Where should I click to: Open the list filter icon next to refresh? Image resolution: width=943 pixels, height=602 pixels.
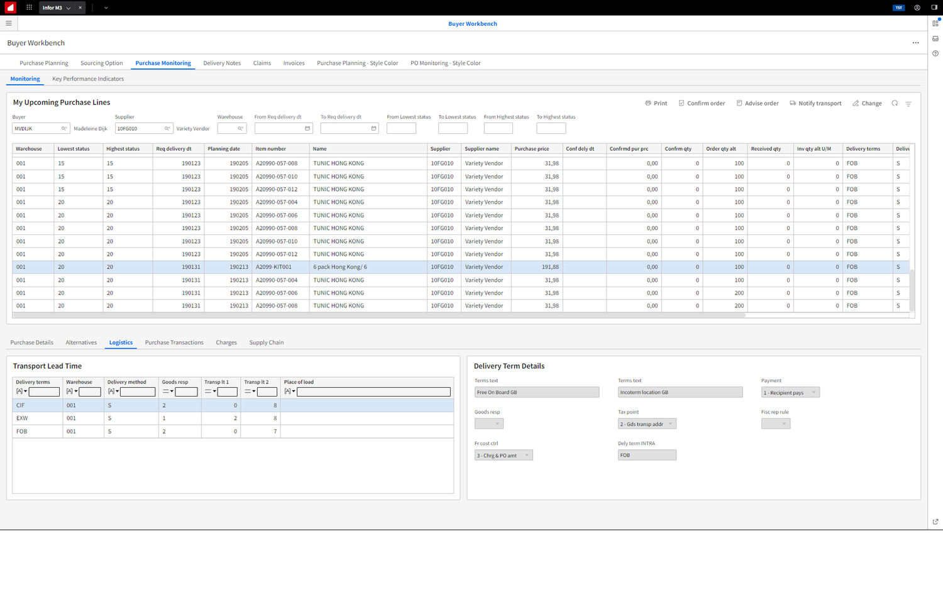909,103
